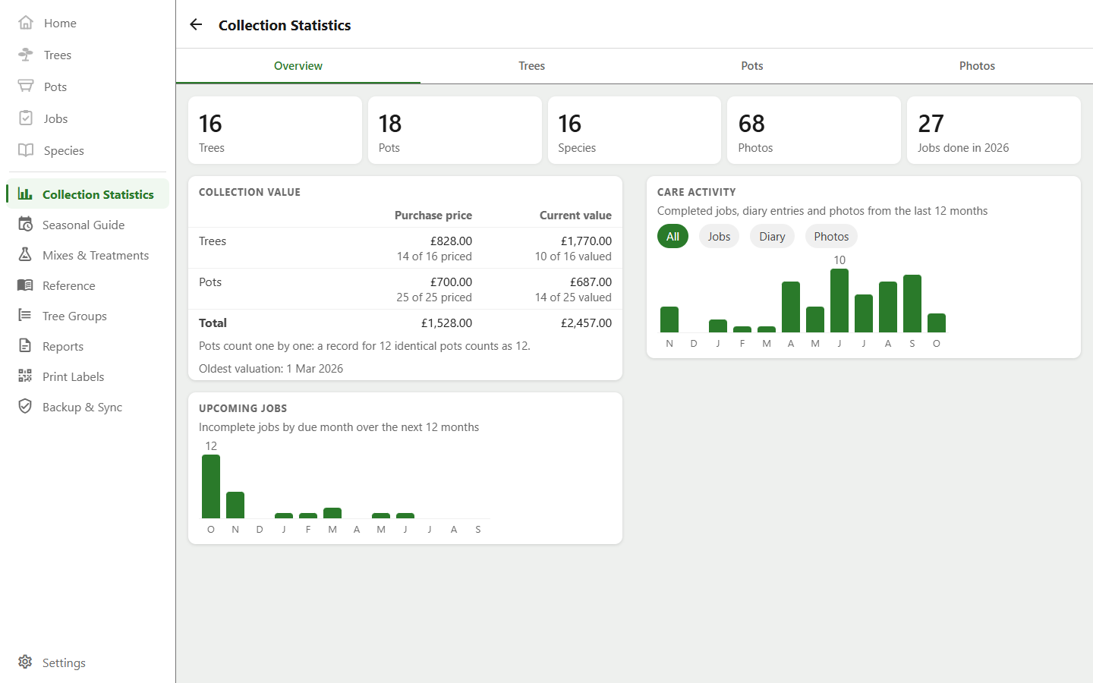The image size is (1093, 683).
Task: Click the Upcoming Jobs bar labeled 12
Action: [x=211, y=486]
